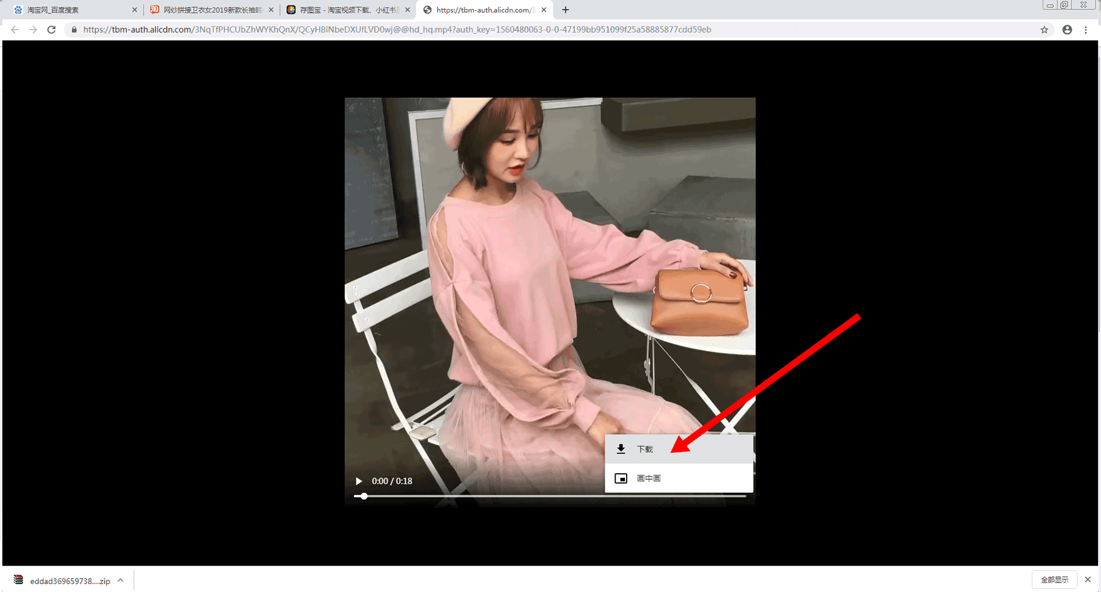Open Chrome's three-dot menu
The width and height of the screenshot is (1101, 592).
pyautogui.click(x=1085, y=30)
